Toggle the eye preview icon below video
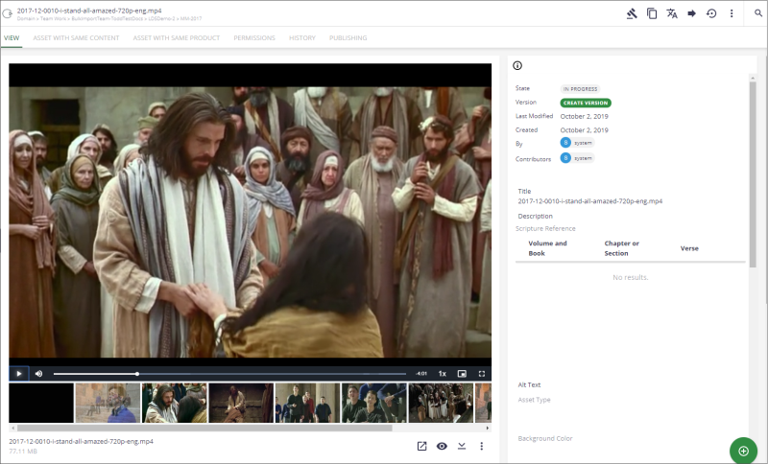Viewport: 768px width, 464px height. pos(442,446)
